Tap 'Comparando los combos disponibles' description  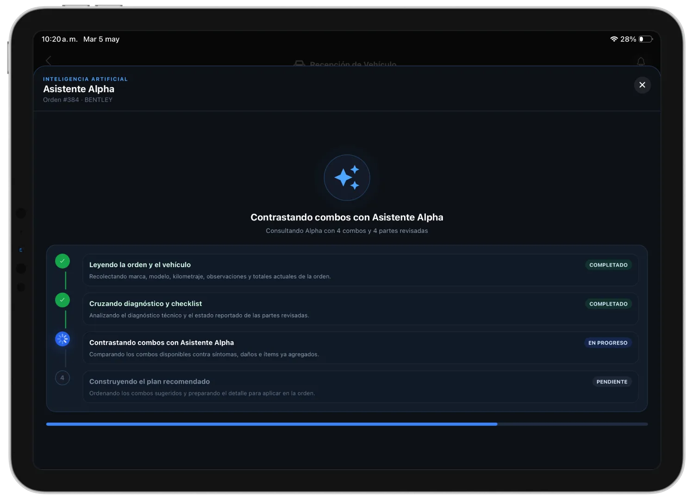click(x=204, y=354)
